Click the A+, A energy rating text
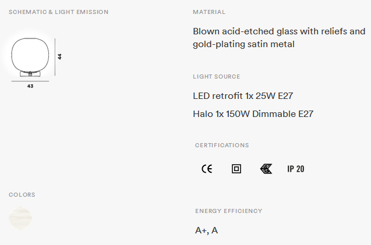 [206, 230]
